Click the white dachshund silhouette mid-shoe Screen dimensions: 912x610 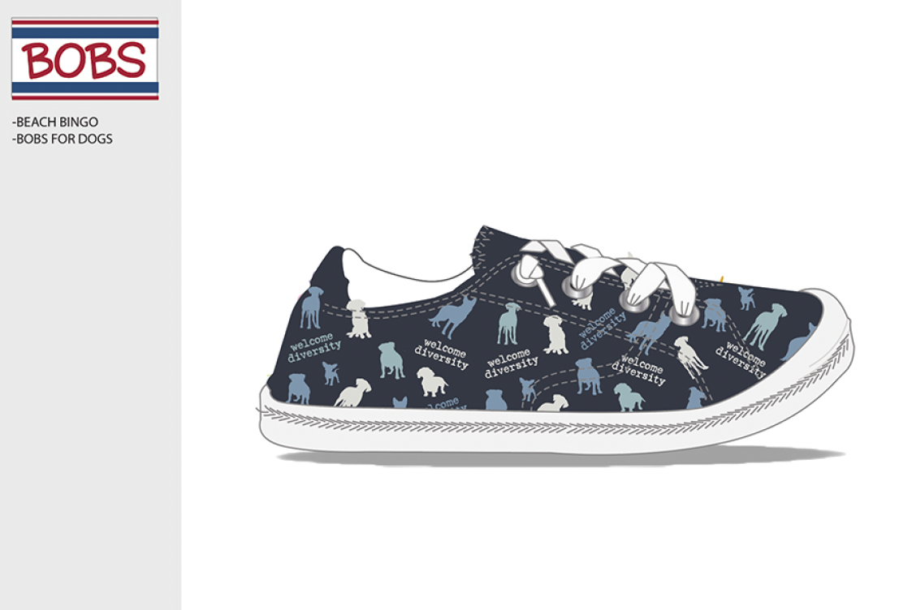(431, 382)
